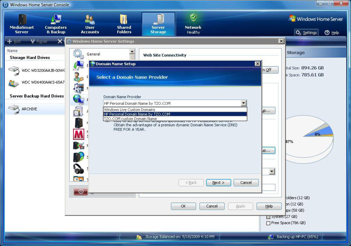Screen dimensions: 351x246
Task: Go to the Shared Folders tab
Action: point(124,24)
